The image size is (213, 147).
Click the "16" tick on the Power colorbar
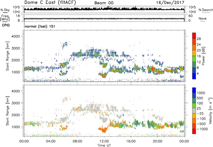199,56
